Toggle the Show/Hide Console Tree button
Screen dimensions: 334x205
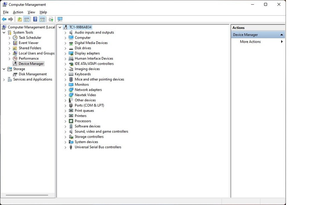27,19
